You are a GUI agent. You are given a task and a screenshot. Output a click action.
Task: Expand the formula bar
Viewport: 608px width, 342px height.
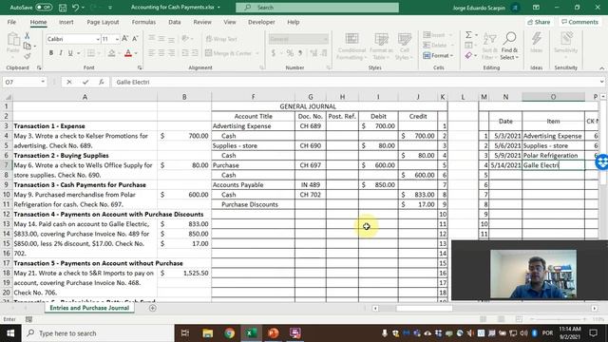pos(601,82)
